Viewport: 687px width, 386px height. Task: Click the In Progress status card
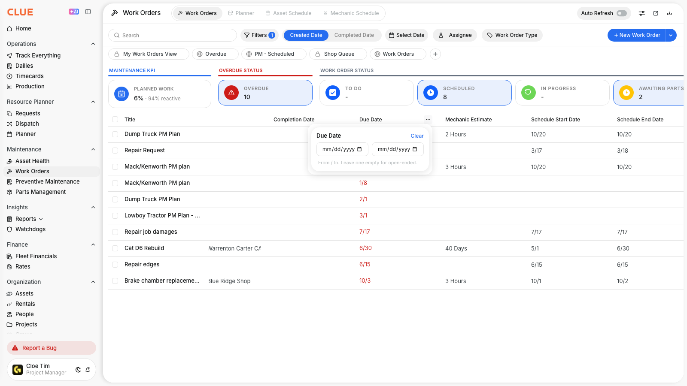pos(562,93)
